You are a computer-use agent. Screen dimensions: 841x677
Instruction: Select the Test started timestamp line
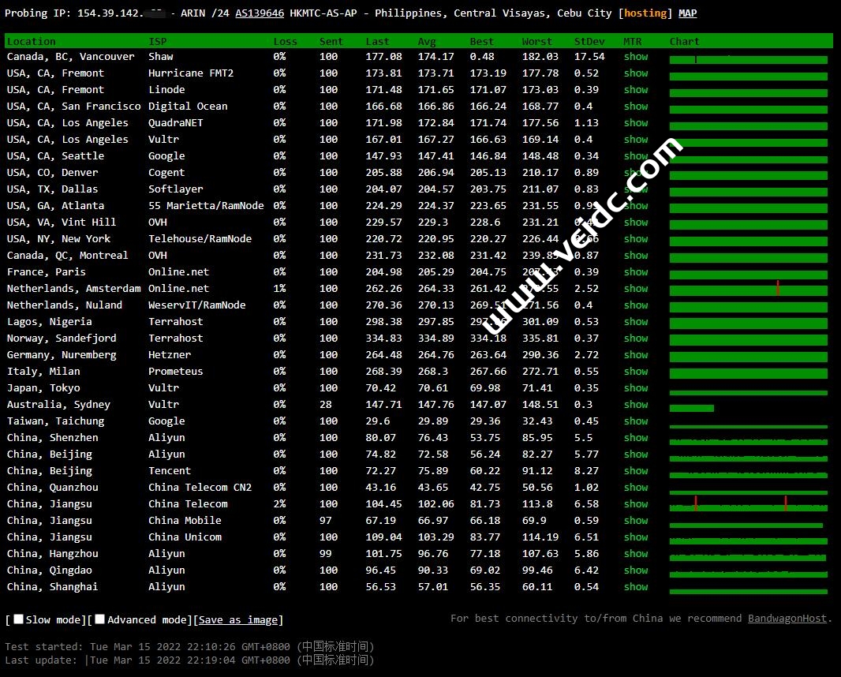click(189, 646)
